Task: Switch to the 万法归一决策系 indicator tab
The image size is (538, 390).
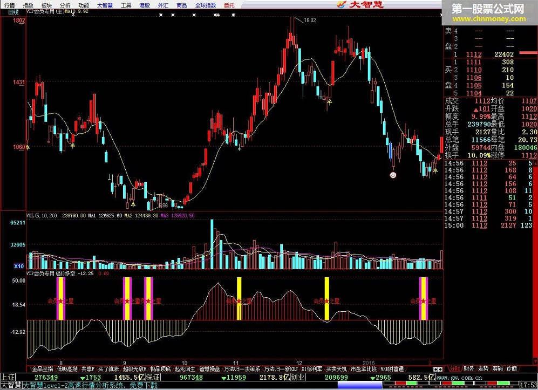Action: coord(242,369)
